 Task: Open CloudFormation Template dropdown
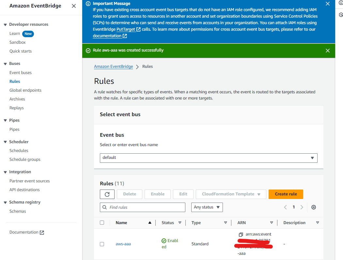[231, 194]
